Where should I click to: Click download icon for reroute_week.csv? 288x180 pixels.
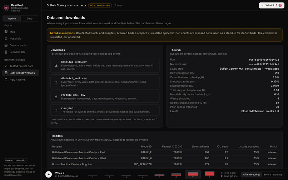[56, 97]
